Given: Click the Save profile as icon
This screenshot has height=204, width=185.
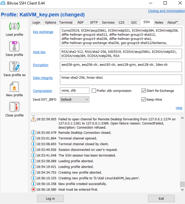Looking at the screenshot, I should (x=14, y=67).
